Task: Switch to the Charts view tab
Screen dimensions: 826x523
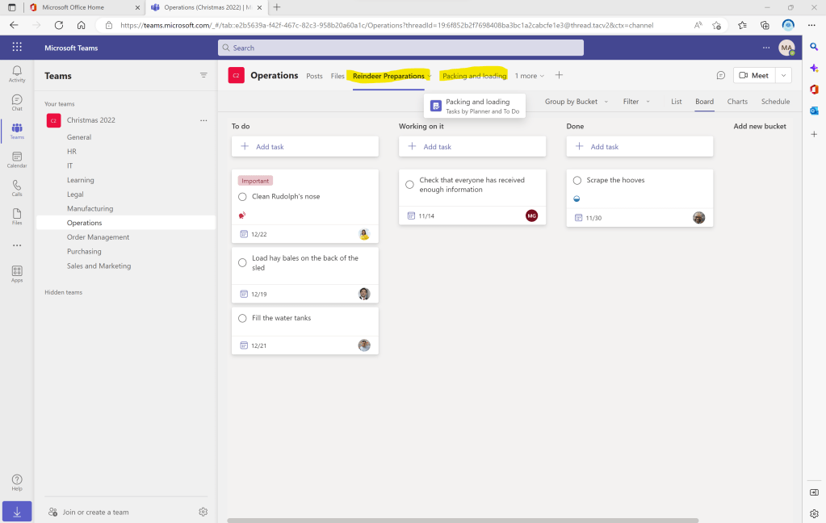Action: click(x=737, y=102)
